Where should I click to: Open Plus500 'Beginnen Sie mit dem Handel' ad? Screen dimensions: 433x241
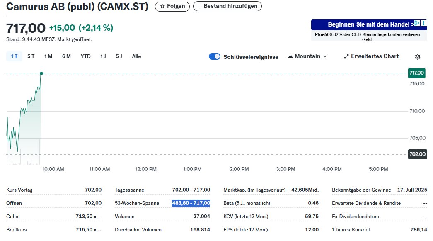(369, 24)
